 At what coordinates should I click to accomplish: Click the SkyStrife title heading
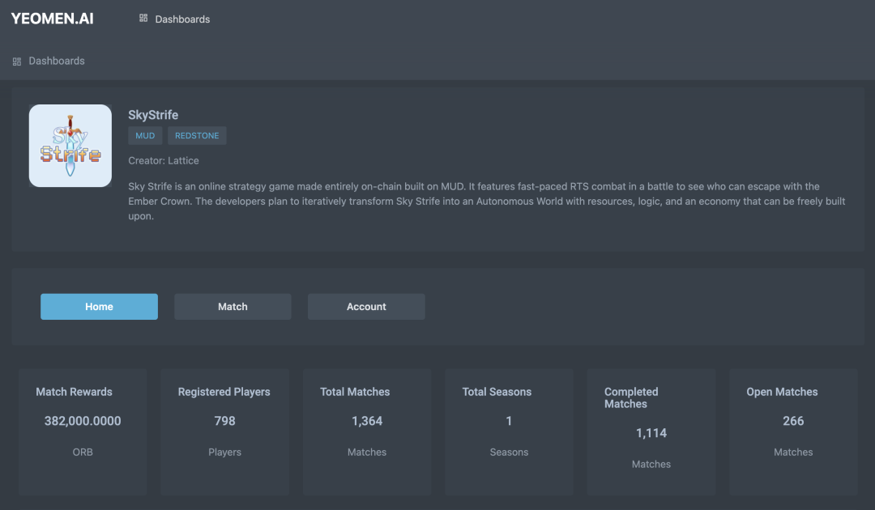tap(153, 115)
